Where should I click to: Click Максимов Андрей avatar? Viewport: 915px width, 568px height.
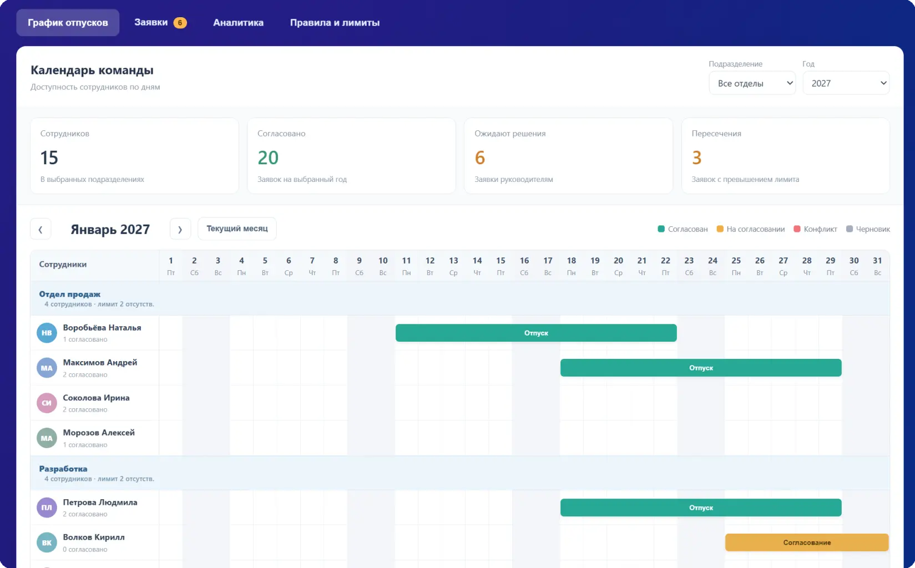tap(47, 368)
